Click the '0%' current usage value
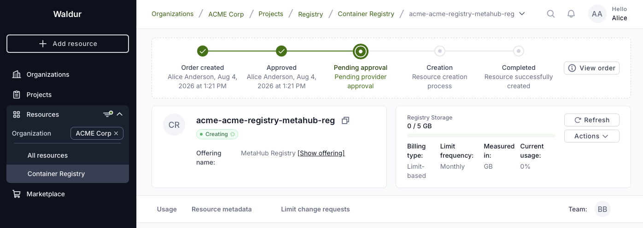Image resolution: width=643 pixels, height=228 pixels. pos(525,166)
